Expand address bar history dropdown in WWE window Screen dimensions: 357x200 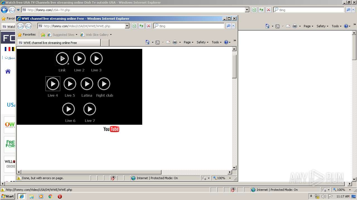[x=127, y=26]
